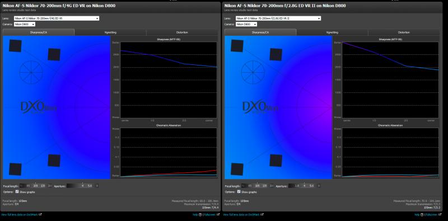The width and height of the screenshot is (448, 221).
Task: Switch to Distortion tab in left panel
Action: click(x=182, y=32)
